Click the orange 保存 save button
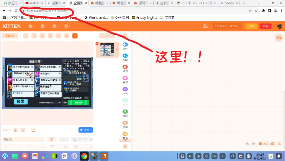 point(251,26)
